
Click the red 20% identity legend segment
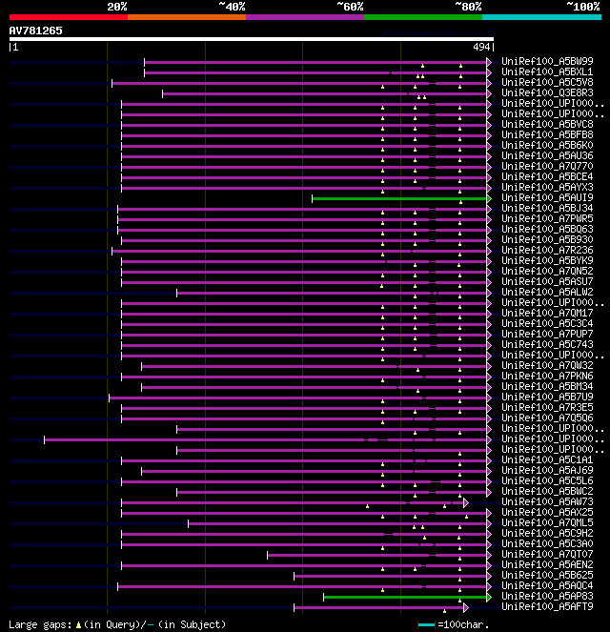[x=69, y=17]
